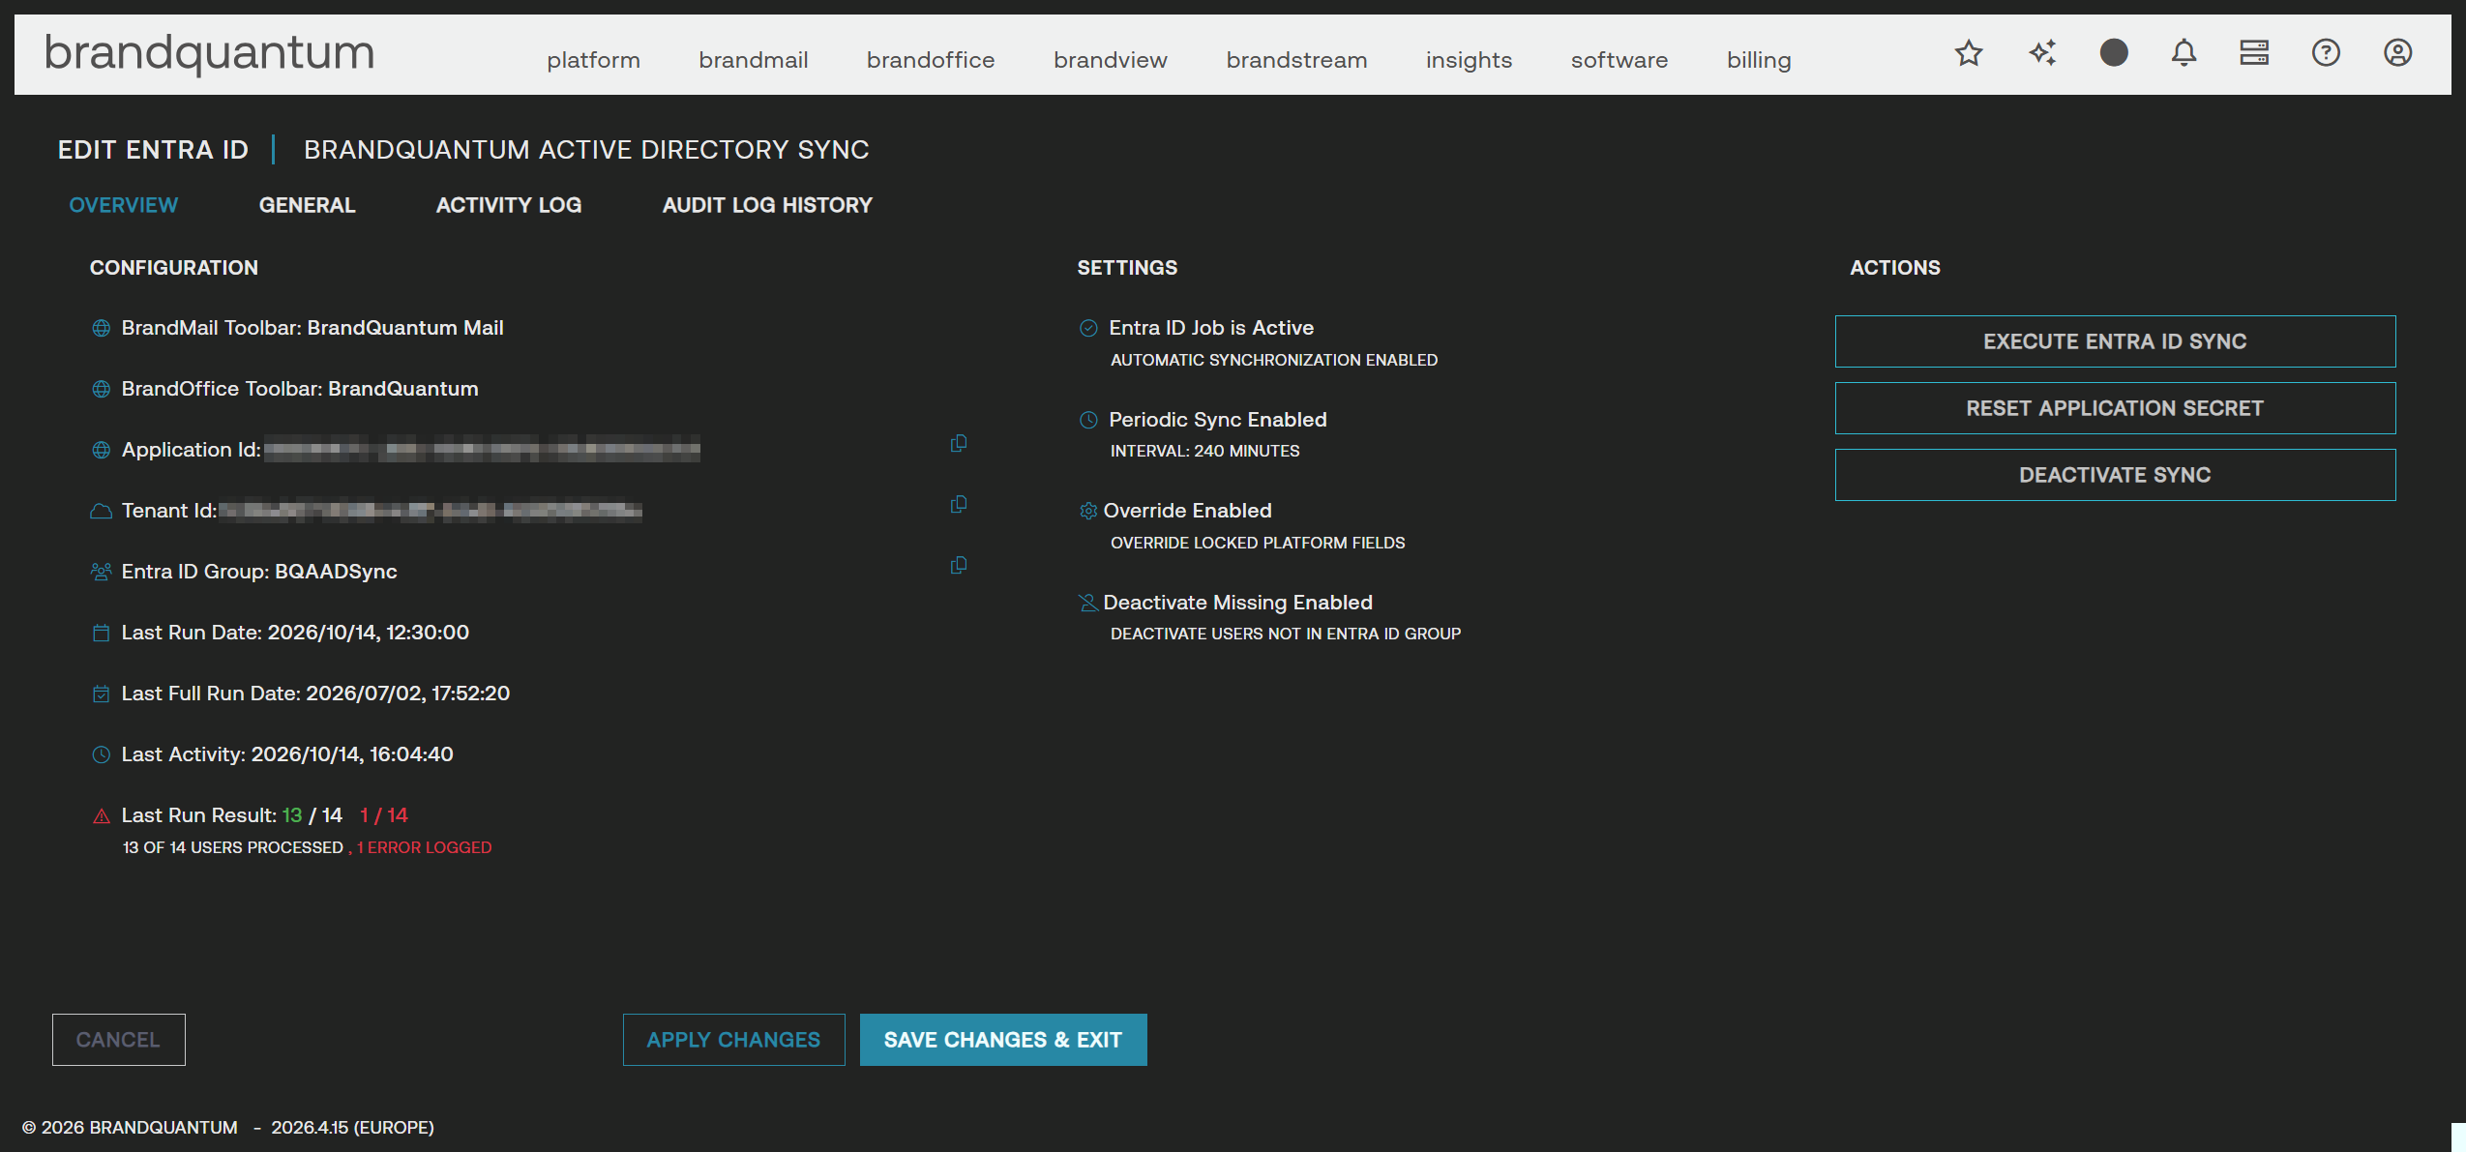Click the group icon beside Entra ID Group

101,572
